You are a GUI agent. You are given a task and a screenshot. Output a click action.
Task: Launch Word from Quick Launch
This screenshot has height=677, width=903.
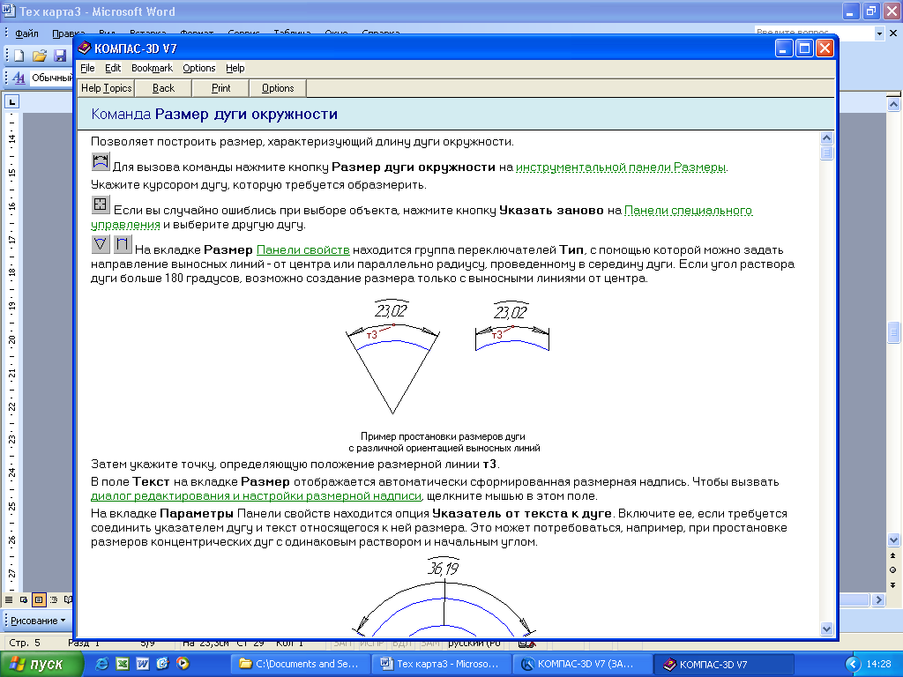pos(142,664)
